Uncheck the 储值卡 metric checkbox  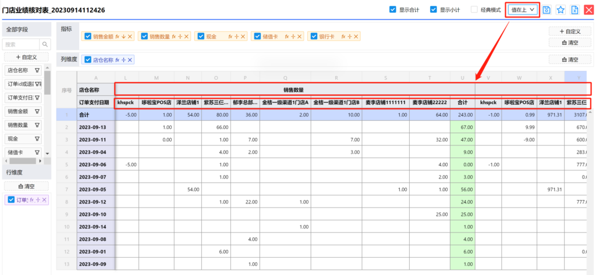point(258,37)
